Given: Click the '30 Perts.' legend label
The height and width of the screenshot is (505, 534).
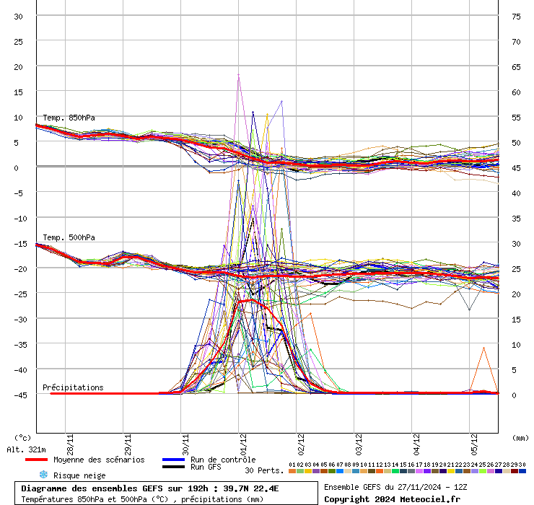Looking at the screenshot, I should pyautogui.click(x=264, y=470).
